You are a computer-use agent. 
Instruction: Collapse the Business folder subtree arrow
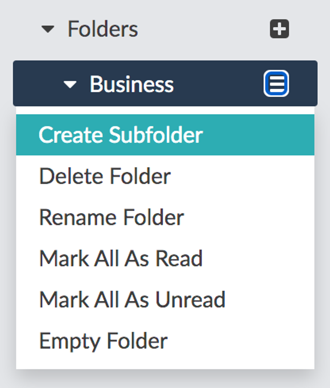(70, 84)
